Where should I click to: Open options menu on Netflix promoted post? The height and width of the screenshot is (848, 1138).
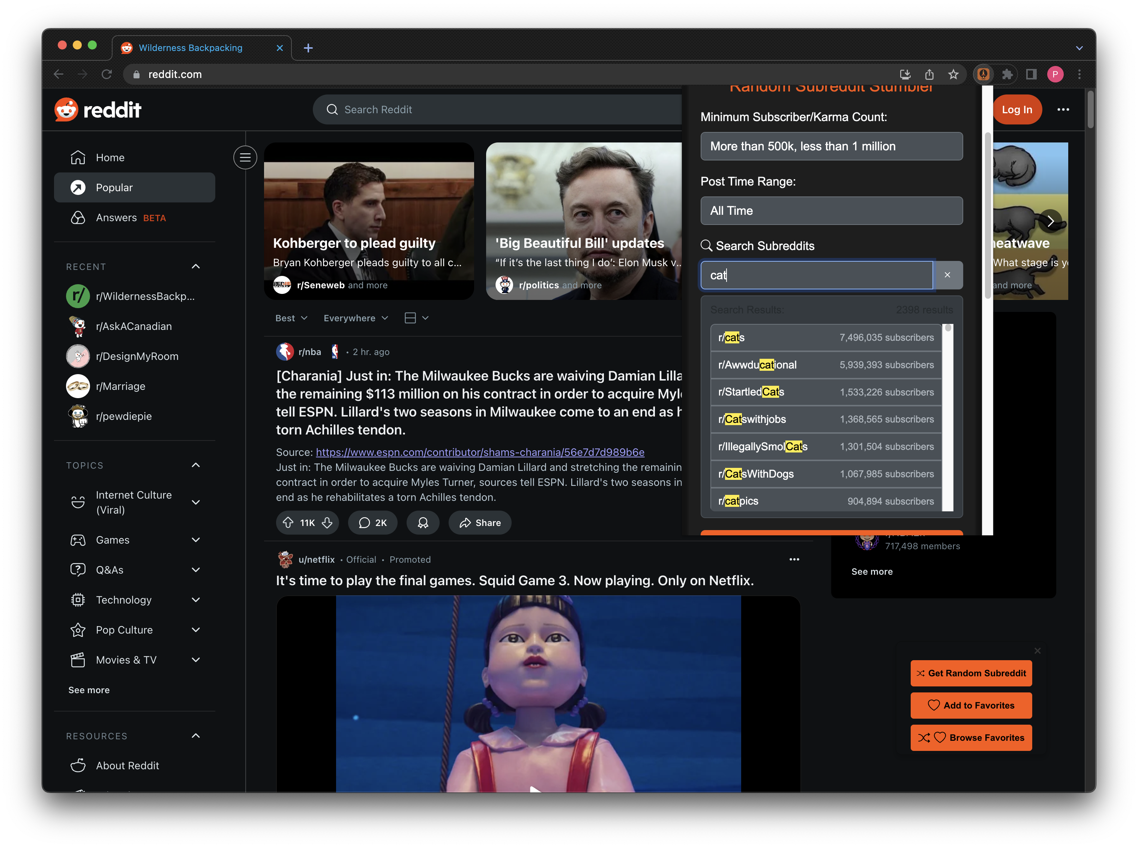(794, 559)
